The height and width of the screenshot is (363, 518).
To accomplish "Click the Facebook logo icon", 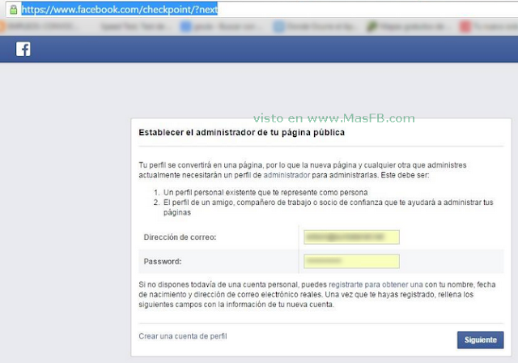I will (x=23, y=49).
